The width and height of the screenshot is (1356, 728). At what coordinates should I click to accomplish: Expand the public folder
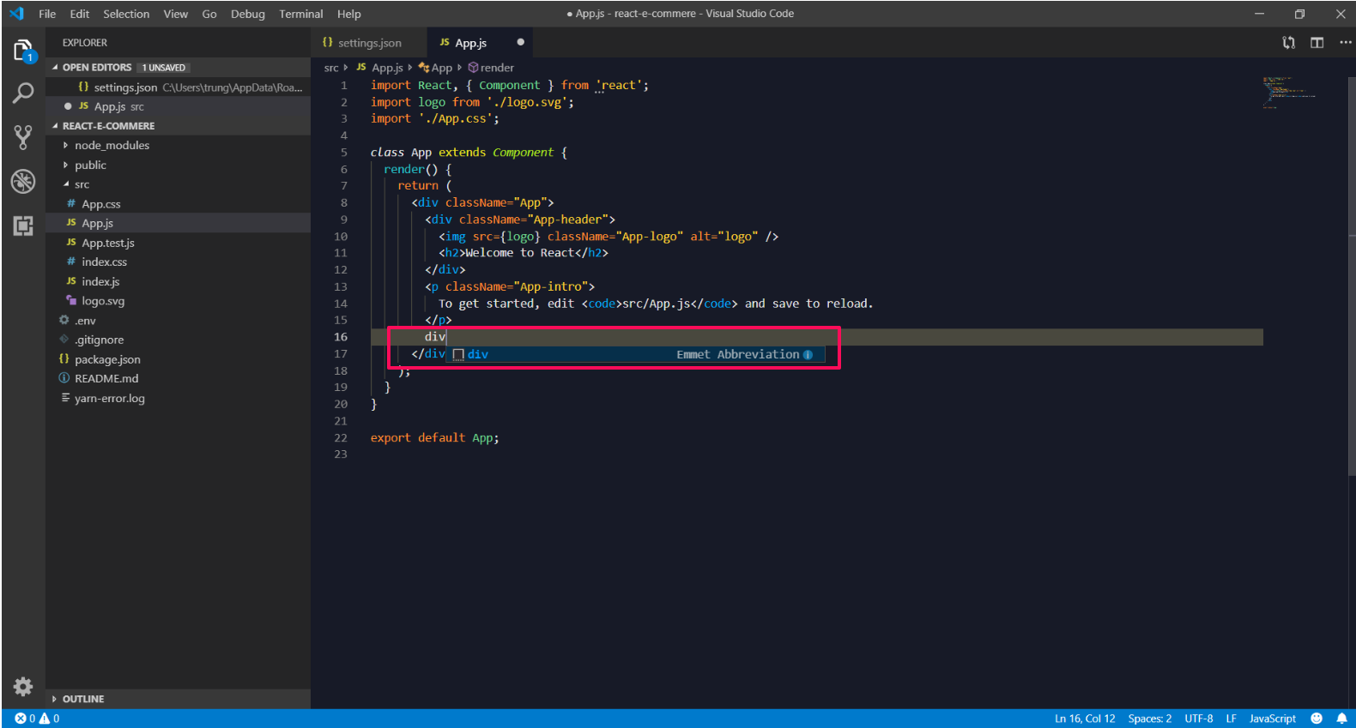(x=90, y=165)
